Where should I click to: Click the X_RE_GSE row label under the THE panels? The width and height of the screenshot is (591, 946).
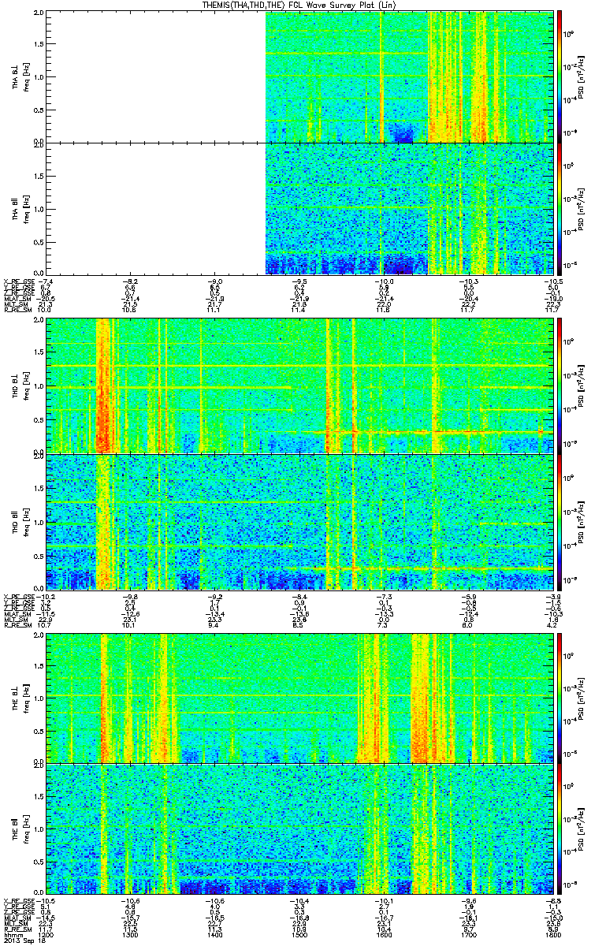click(x=18, y=901)
